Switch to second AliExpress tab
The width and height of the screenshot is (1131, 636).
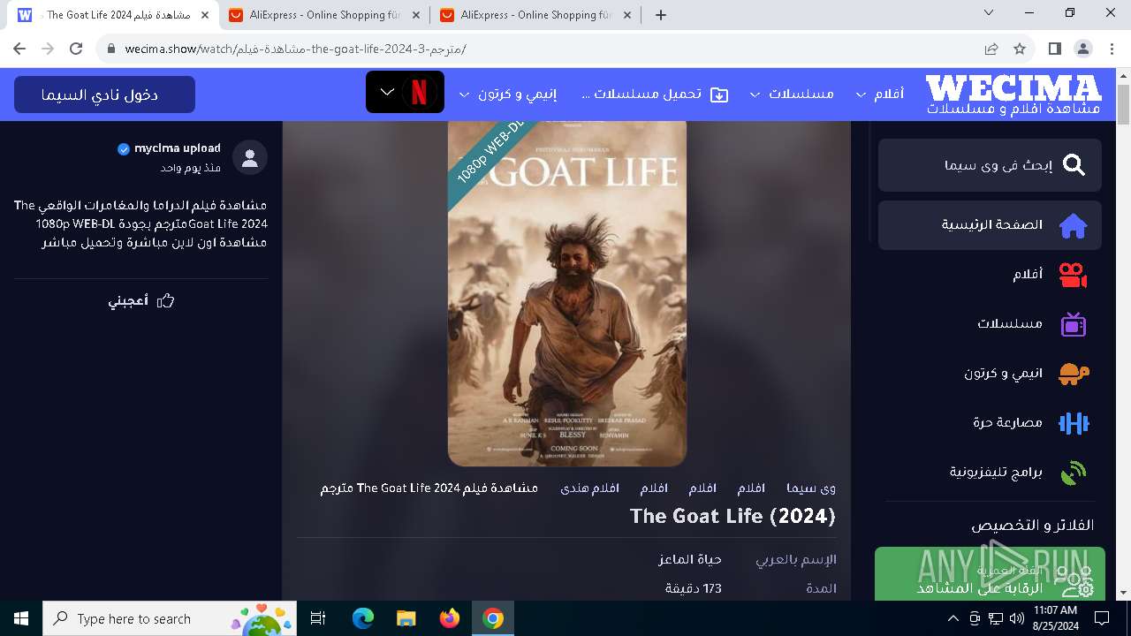(x=325, y=15)
